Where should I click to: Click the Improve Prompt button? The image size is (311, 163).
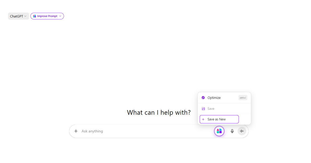(47, 16)
